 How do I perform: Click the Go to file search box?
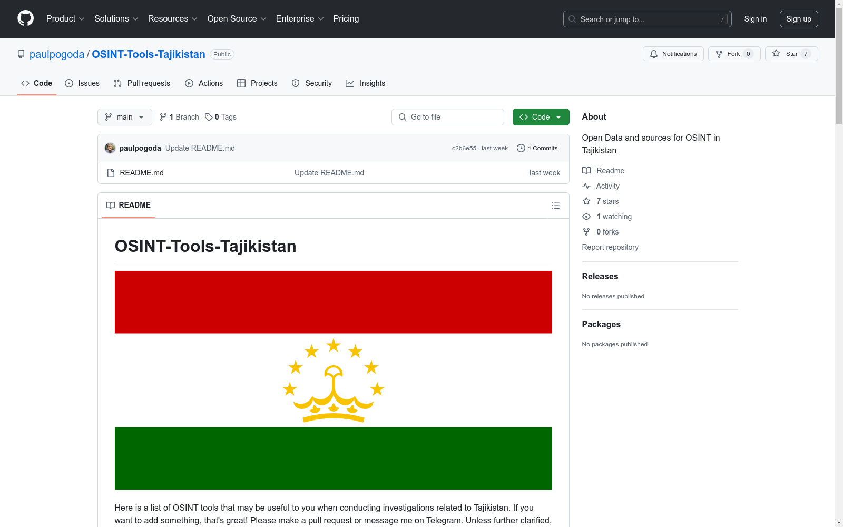(448, 117)
